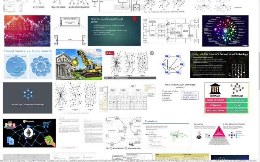Open the Corporate Network power diagram thumbnail
Viewport: 260px width, 162px height.
[x=171, y=31]
